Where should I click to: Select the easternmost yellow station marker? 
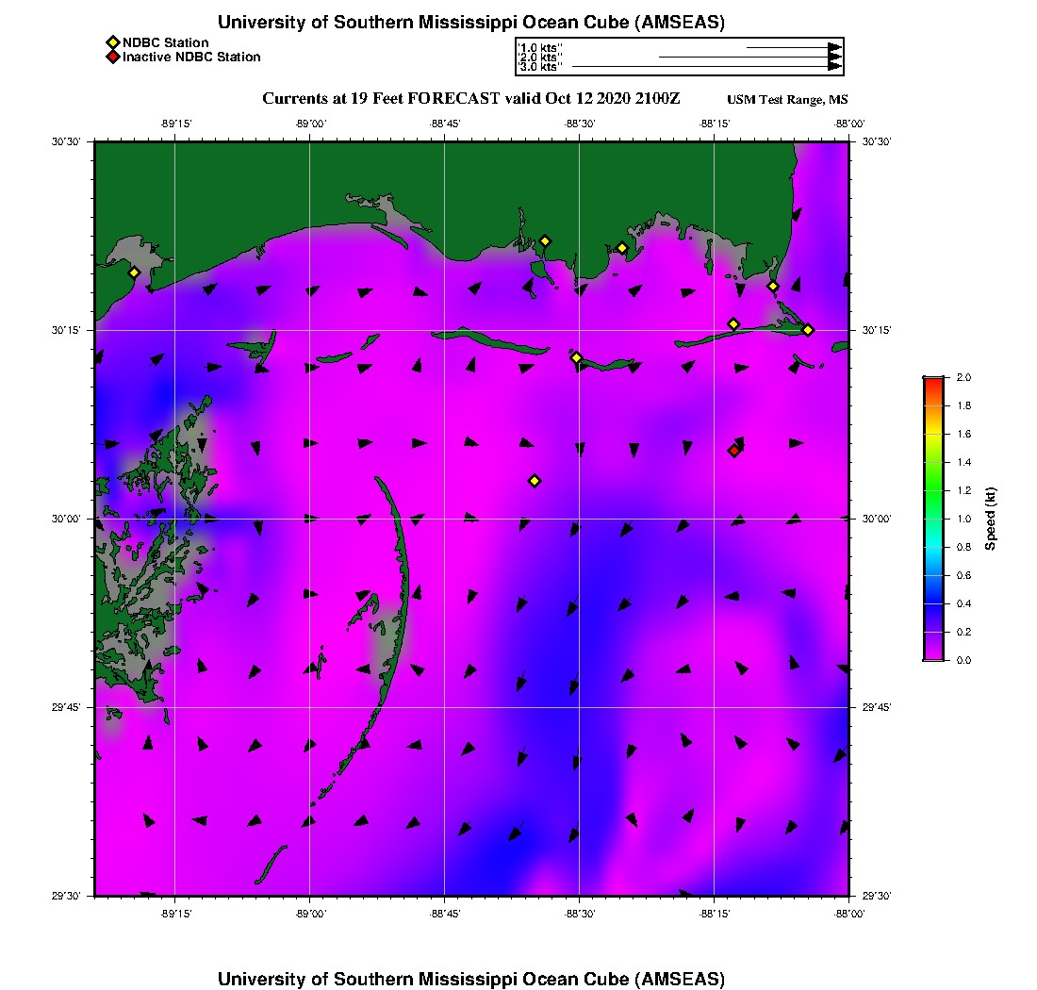(x=808, y=329)
